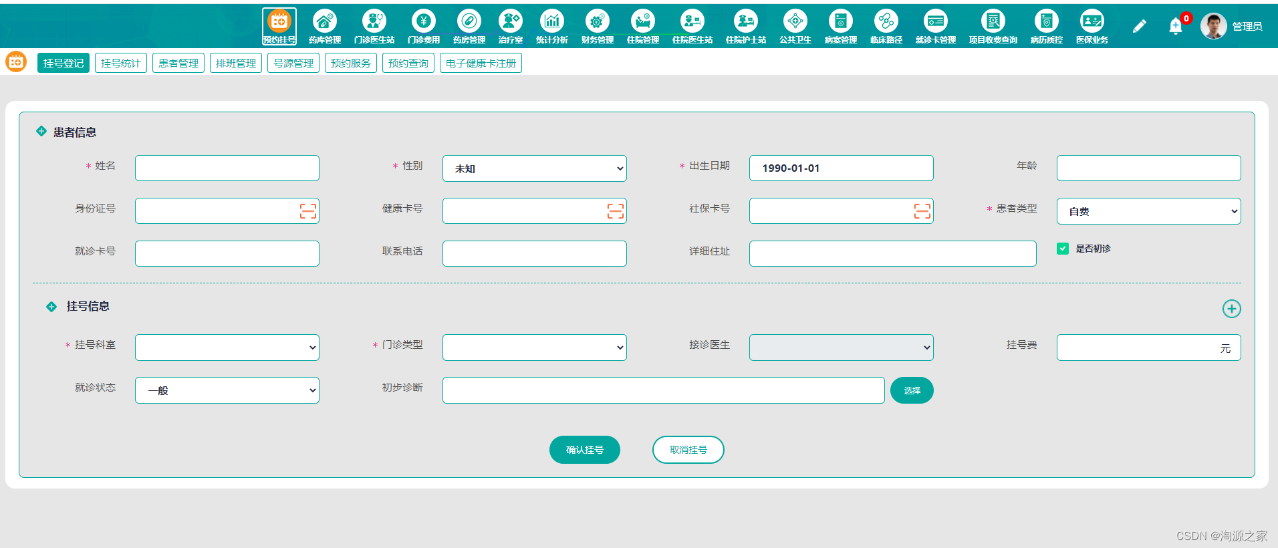Click the 管理员 username text
The width and height of the screenshot is (1278, 548).
[1247, 26]
